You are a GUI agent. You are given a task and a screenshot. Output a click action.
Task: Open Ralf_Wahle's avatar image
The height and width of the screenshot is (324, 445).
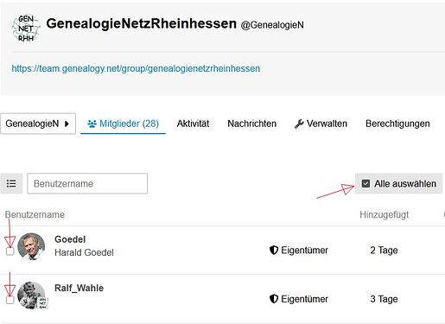[32, 295]
